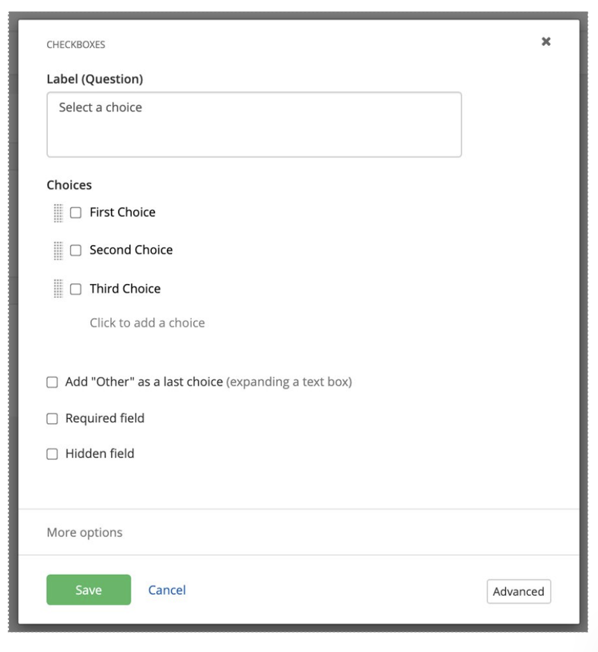Screen dimensions: 598x652
Task: Close the Checkboxes dialog with the X
Action: coord(546,41)
